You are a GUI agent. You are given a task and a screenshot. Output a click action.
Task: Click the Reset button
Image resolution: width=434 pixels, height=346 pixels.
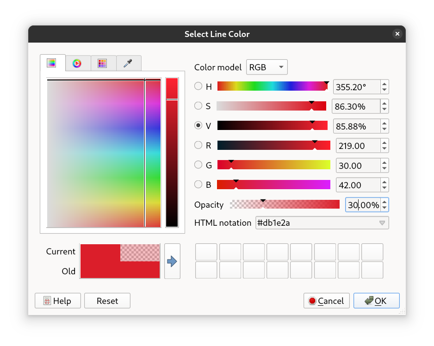click(107, 301)
